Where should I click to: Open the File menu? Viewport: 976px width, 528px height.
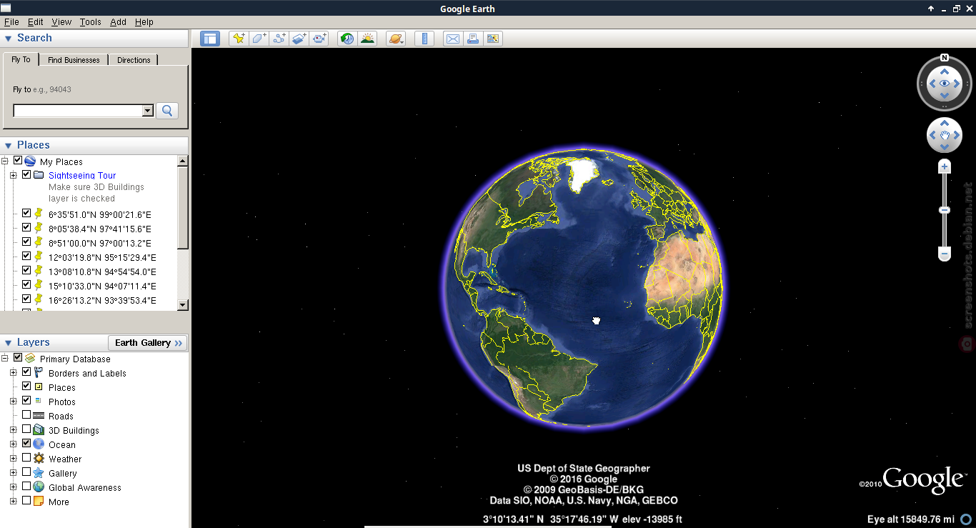pos(11,22)
